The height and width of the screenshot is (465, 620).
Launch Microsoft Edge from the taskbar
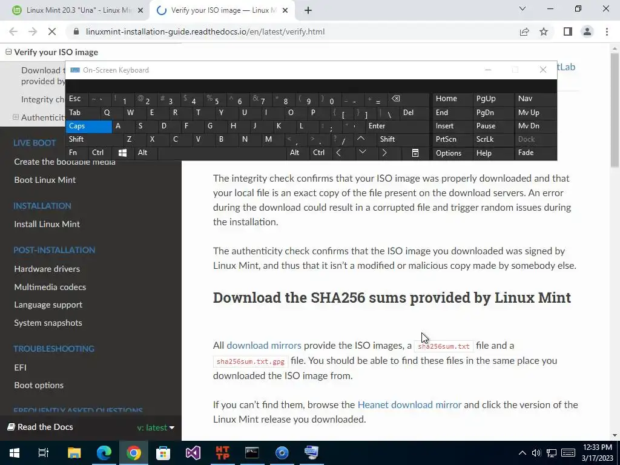point(104,453)
